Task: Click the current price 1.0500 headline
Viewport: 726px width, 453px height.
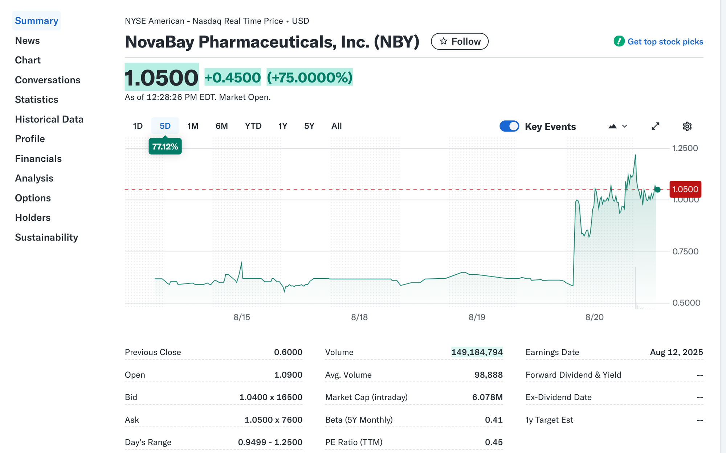Action: tap(162, 77)
